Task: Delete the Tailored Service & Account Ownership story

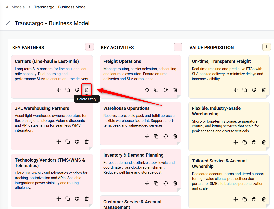Action: 264,199
